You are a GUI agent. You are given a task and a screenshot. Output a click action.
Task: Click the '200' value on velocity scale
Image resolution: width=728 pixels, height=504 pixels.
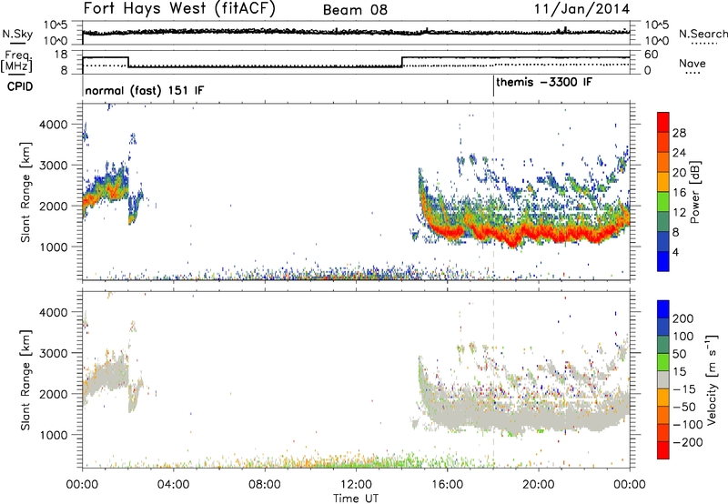[682, 318]
